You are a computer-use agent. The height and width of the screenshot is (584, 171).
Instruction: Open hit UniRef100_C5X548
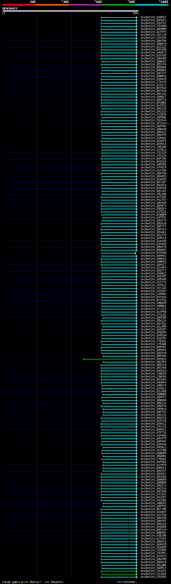click(153, 26)
